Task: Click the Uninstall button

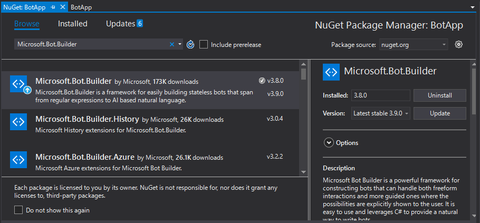Action: [x=439, y=95]
